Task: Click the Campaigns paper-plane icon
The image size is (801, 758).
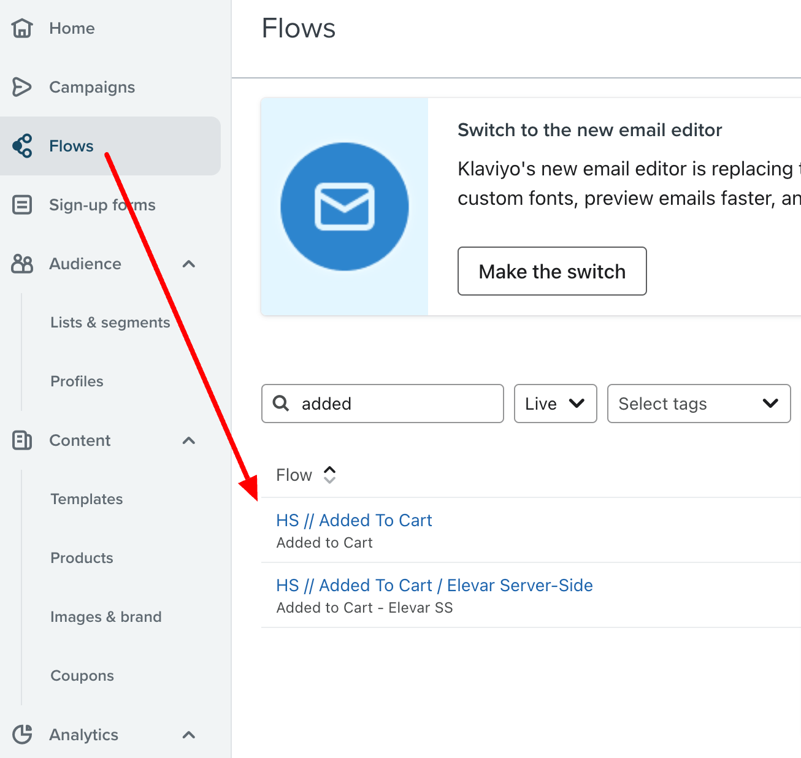Action: click(22, 87)
